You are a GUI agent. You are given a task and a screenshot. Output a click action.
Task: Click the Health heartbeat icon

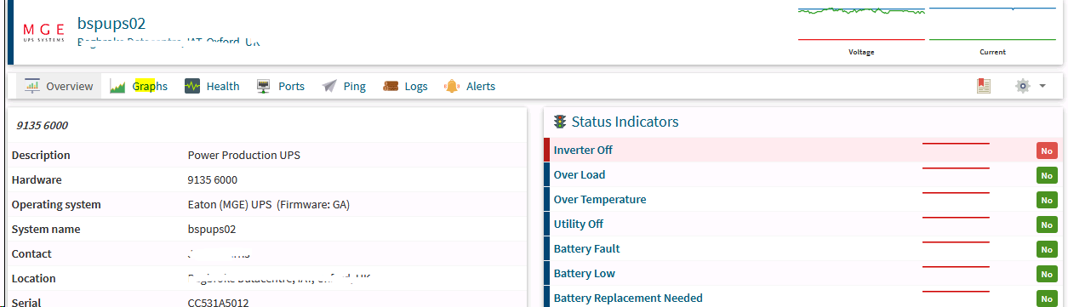coord(192,86)
